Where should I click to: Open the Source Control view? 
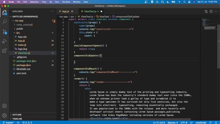(4, 32)
